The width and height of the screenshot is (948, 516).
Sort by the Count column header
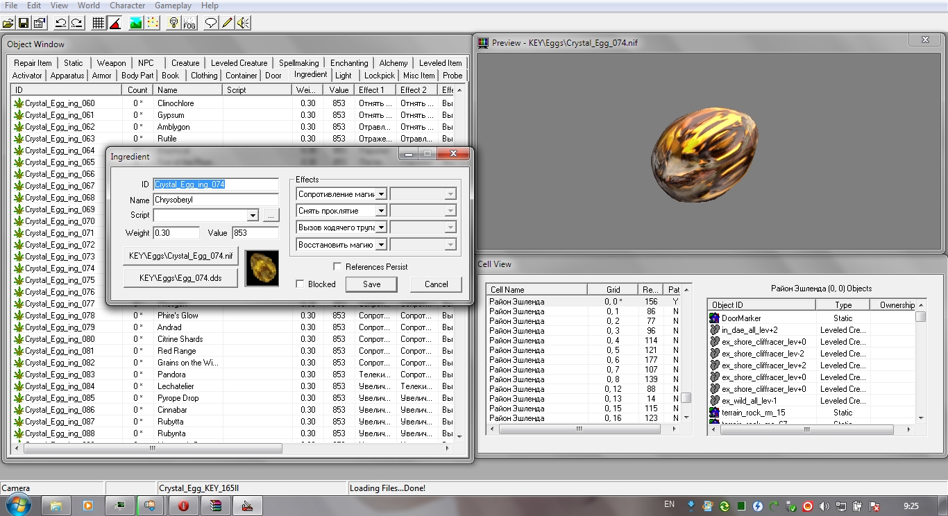(x=137, y=90)
